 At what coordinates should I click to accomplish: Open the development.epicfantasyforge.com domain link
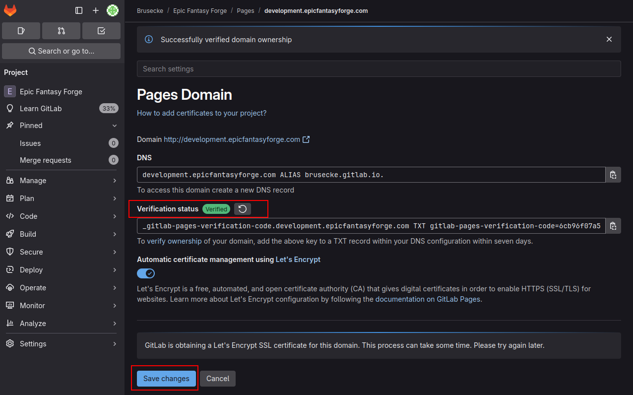click(x=232, y=139)
